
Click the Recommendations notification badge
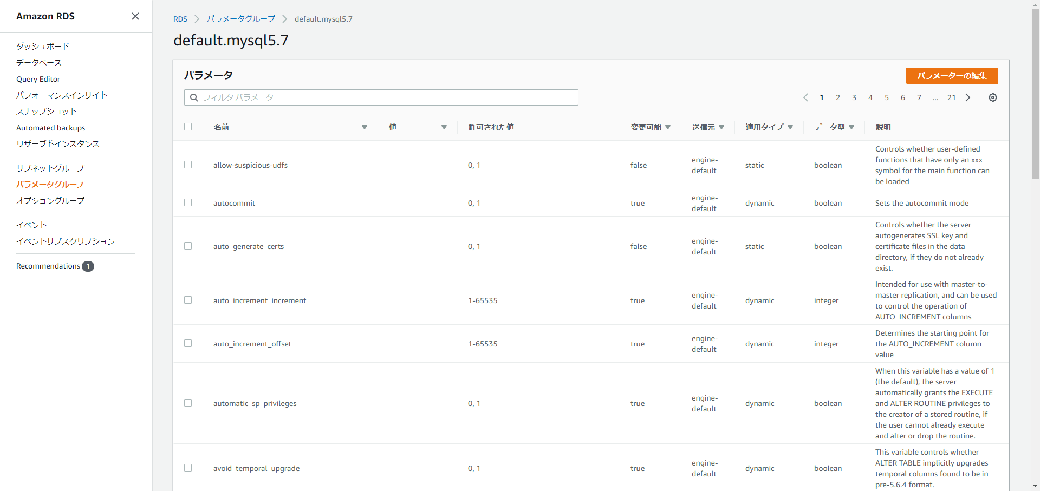[88, 266]
